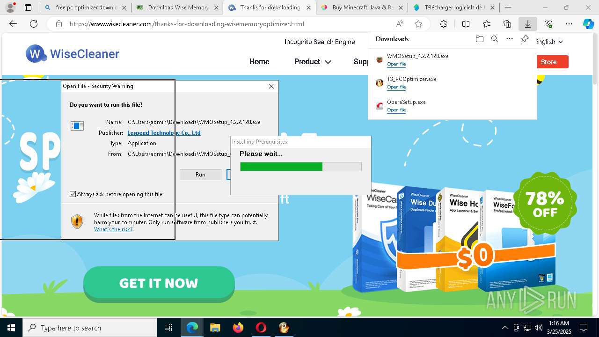Open downloads folder icon in Downloads panel
This screenshot has height=337, width=599.
click(479, 39)
